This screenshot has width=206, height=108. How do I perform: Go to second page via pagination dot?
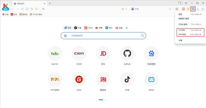pos(105,100)
